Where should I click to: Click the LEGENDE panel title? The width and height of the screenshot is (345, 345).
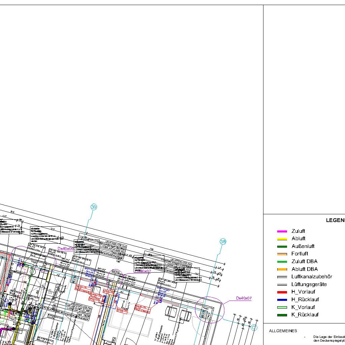tap(335, 220)
